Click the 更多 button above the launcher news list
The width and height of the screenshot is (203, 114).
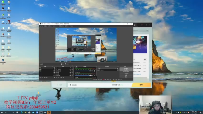145,60
